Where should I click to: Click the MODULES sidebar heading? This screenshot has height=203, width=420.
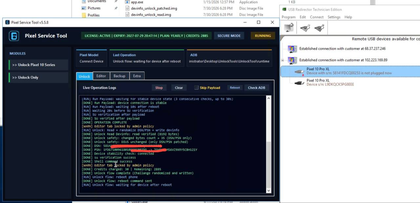tap(17, 53)
